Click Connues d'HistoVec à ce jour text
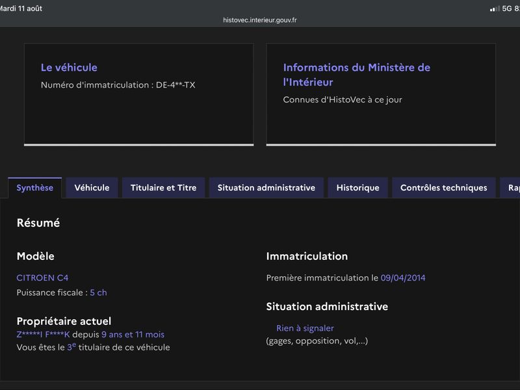The height and width of the screenshot is (390, 520). coord(343,100)
